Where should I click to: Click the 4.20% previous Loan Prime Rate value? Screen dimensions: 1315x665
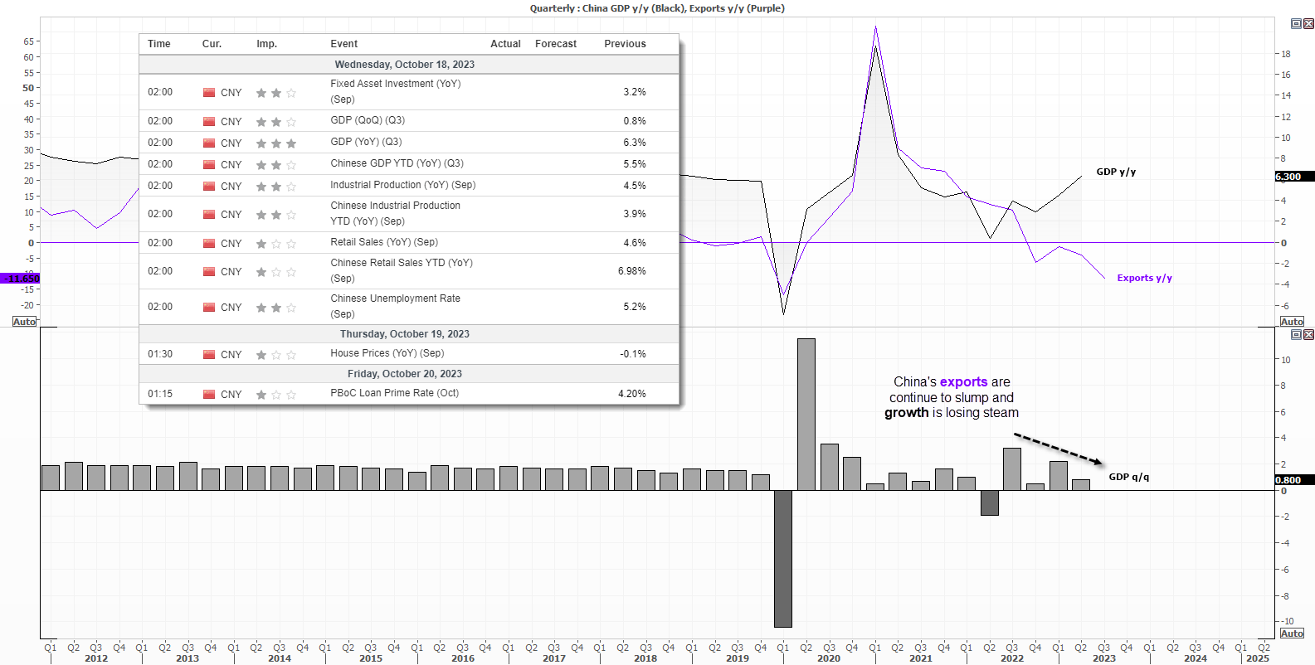click(x=632, y=394)
